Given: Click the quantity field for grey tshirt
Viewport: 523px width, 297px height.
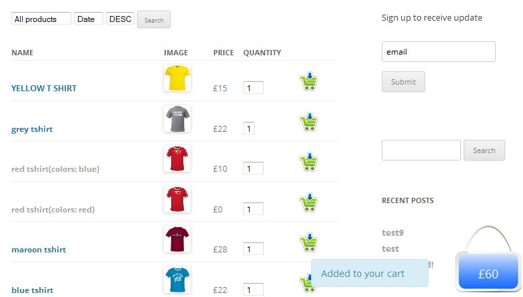Looking at the screenshot, I should (249, 129).
